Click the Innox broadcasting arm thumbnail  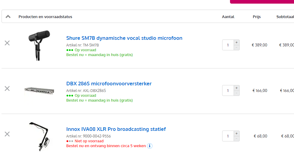pyautogui.click(x=40, y=136)
